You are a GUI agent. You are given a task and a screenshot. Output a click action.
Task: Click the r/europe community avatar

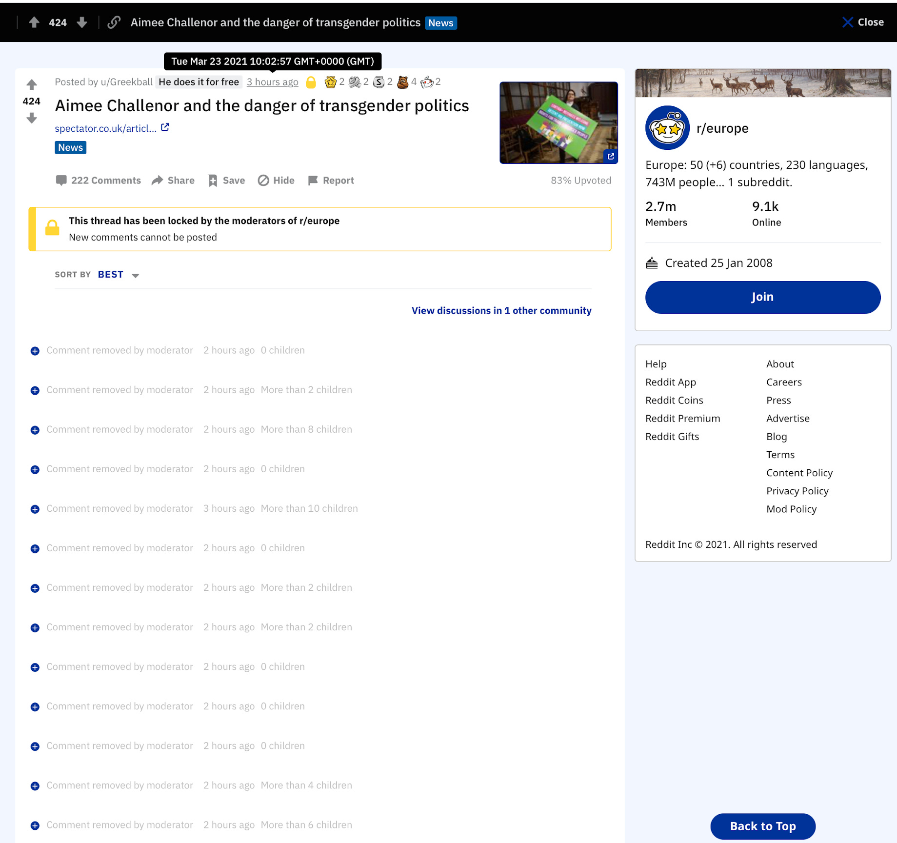click(x=667, y=128)
